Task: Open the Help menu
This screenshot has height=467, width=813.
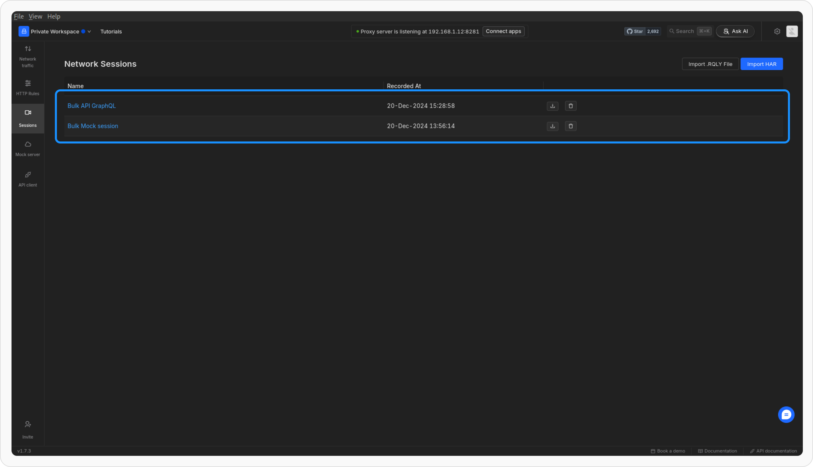Action: [x=54, y=16]
